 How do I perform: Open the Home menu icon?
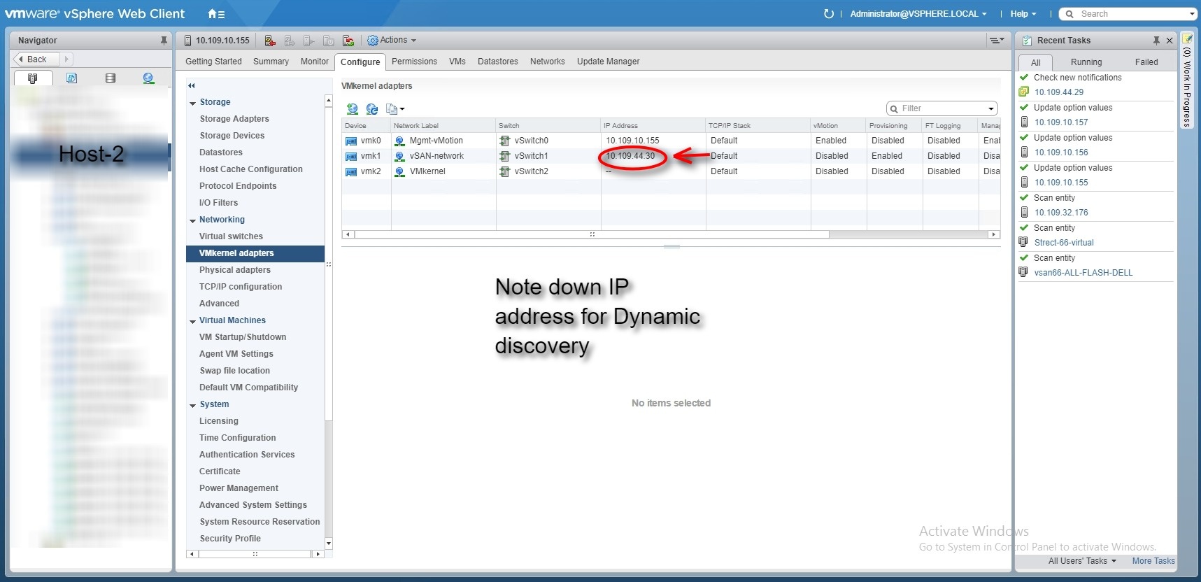coord(215,14)
